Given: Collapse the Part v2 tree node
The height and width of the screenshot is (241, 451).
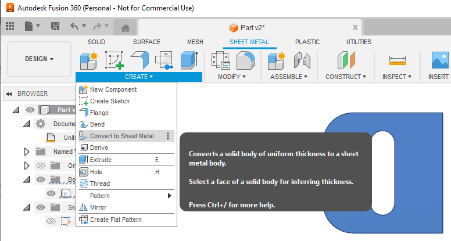Looking at the screenshot, I should click(x=16, y=110).
